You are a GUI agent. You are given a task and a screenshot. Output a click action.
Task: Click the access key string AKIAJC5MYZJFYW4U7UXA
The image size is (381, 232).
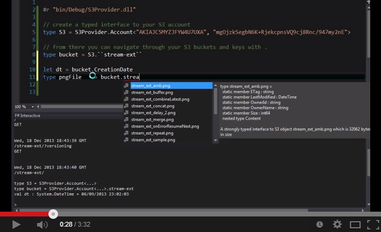171,32
